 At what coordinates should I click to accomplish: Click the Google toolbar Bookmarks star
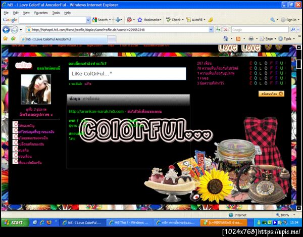(140, 20)
